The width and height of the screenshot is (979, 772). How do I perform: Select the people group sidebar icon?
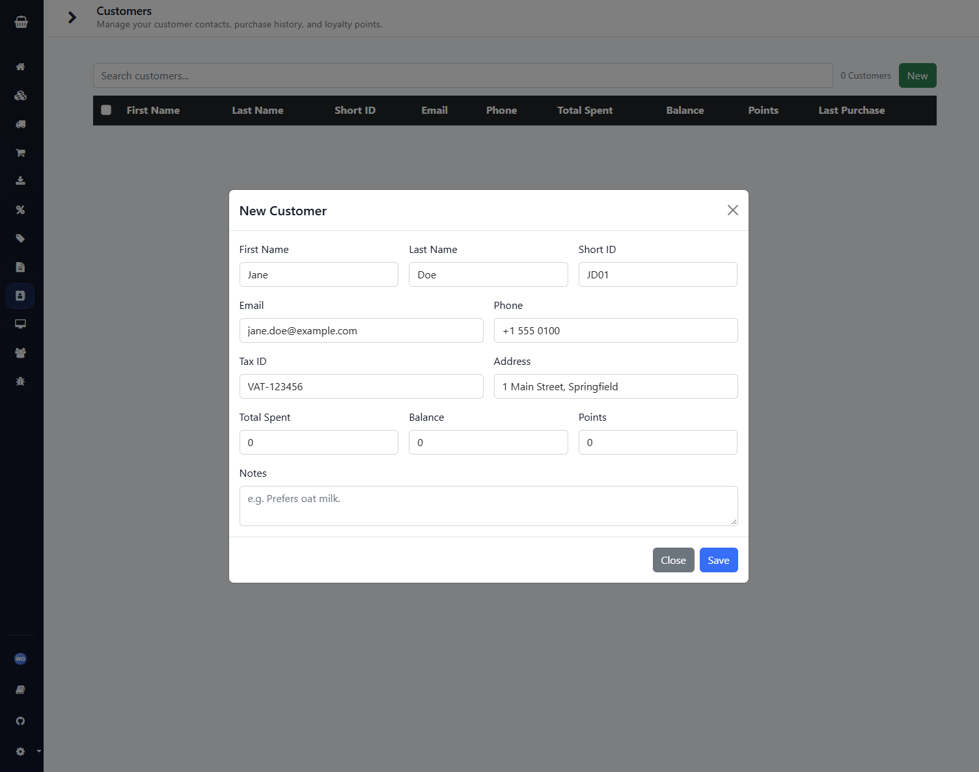pos(20,353)
